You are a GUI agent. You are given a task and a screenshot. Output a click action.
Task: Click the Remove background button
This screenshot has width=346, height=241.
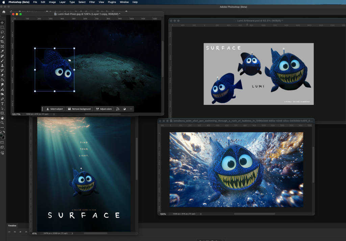pyautogui.click(x=79, y=109)
